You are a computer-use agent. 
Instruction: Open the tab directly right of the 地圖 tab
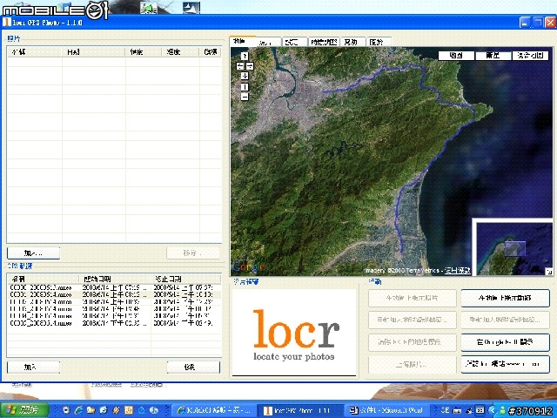pos(269,43)
